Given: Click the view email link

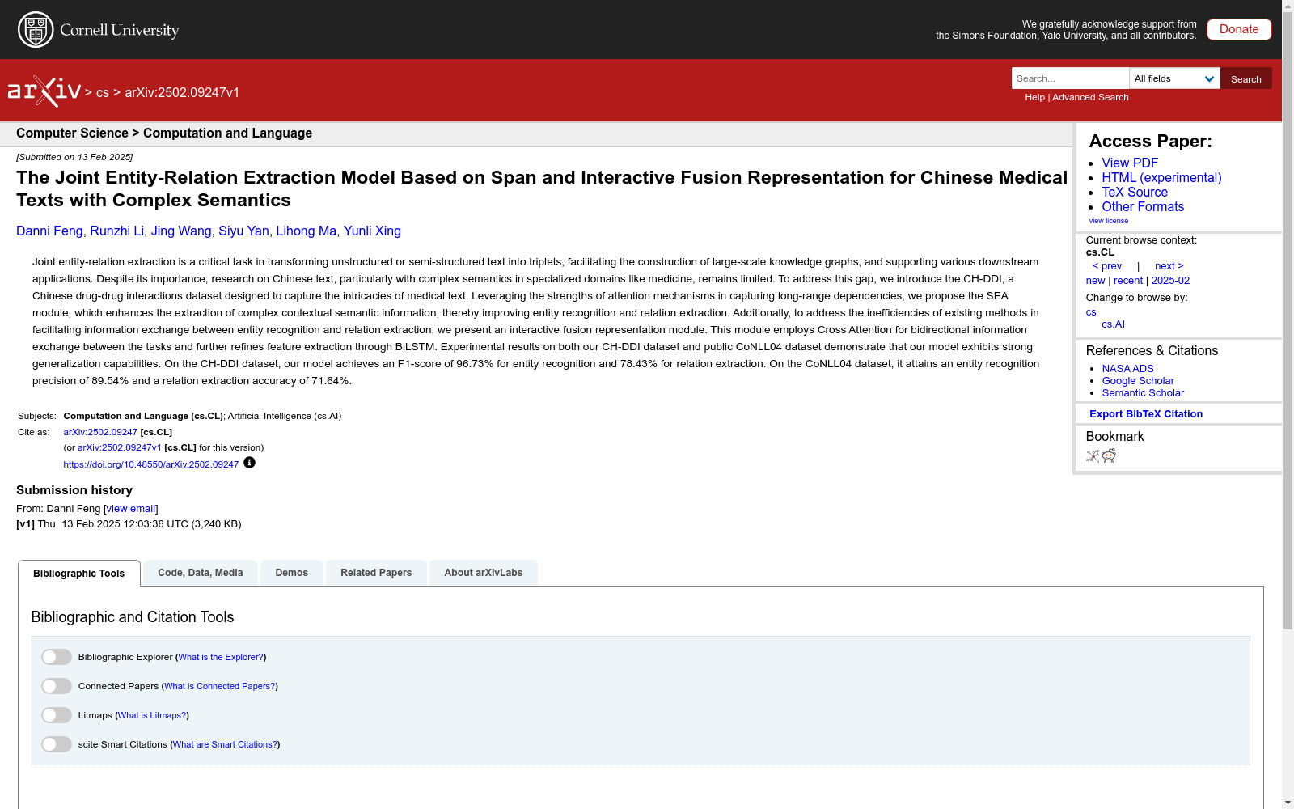Looking at the screenshot, I should (131, 509).
